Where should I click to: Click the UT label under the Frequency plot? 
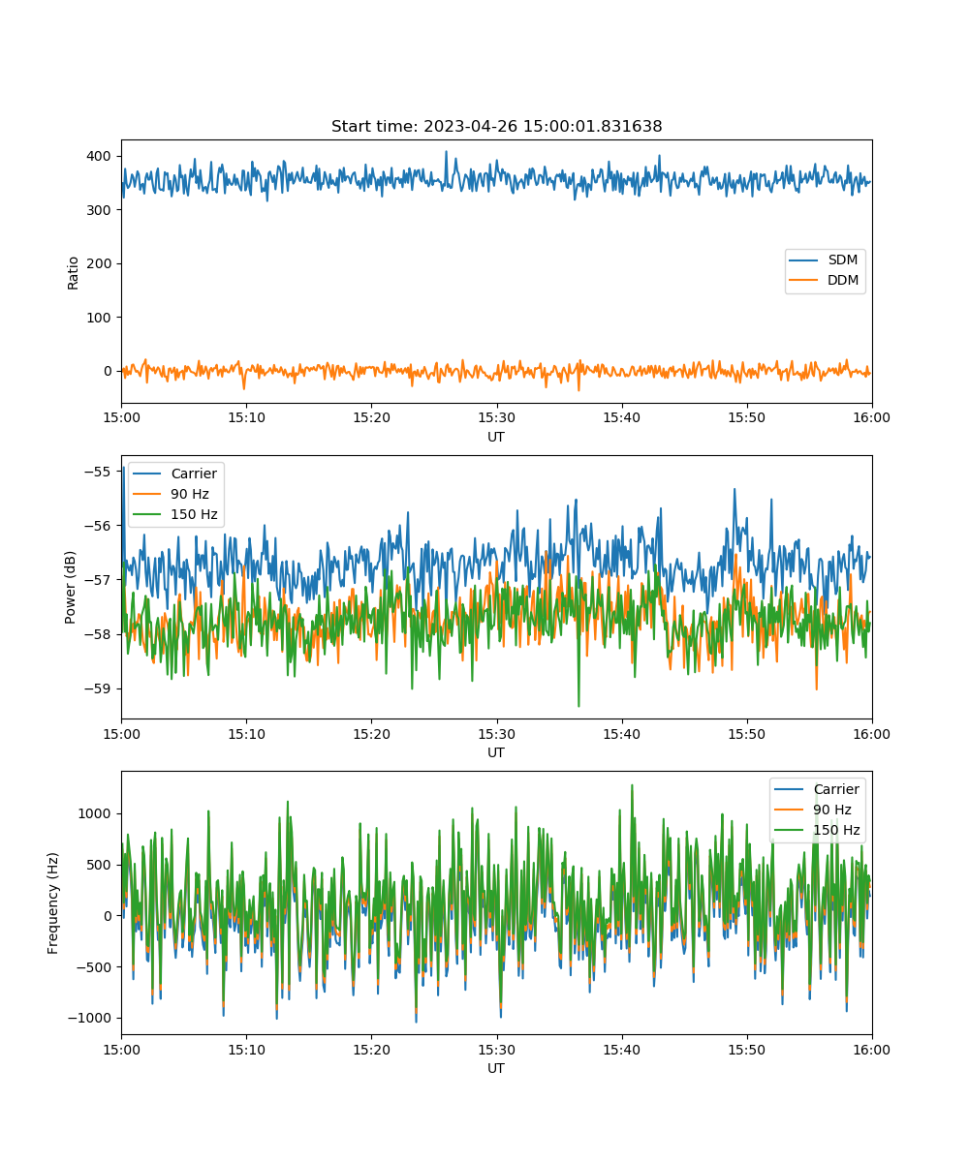point(496,1068)
